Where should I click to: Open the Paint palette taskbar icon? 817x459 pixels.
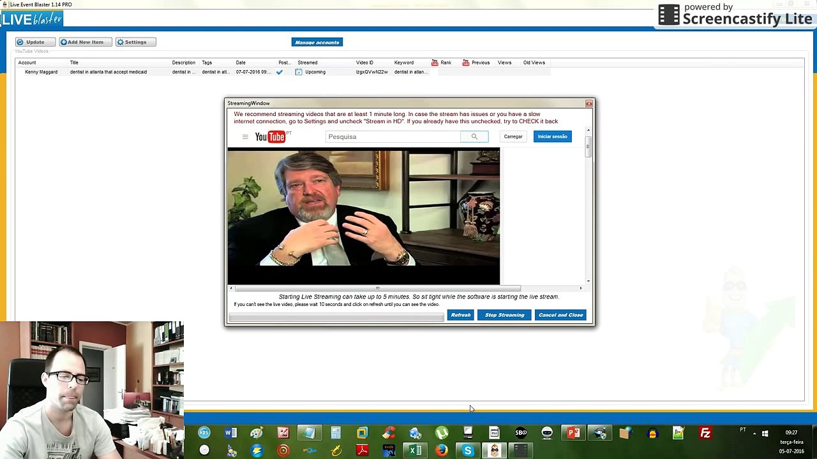point(257,433)
